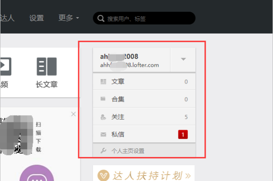This screenshot has height=181, width=273.
Task: Close the QR code download panel
Action: click(73, 114)
